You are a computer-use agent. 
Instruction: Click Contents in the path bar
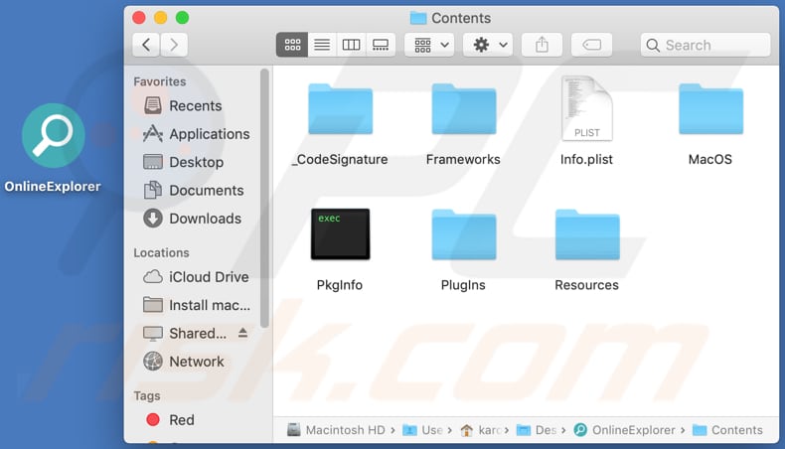point(727,430)
